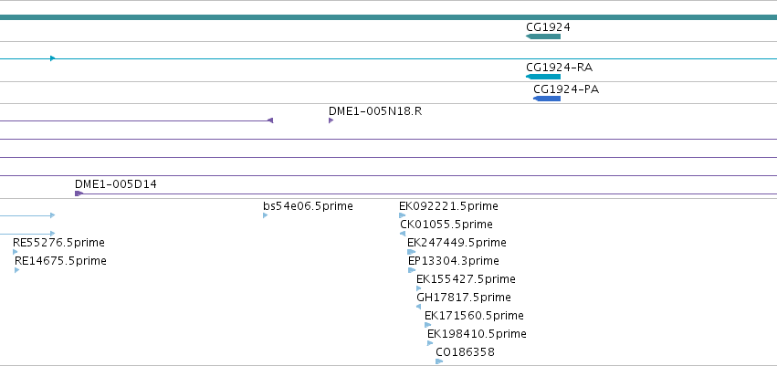
Task: Select the GH17817.5prime reverse arrowhead
Action: [418, 307]
